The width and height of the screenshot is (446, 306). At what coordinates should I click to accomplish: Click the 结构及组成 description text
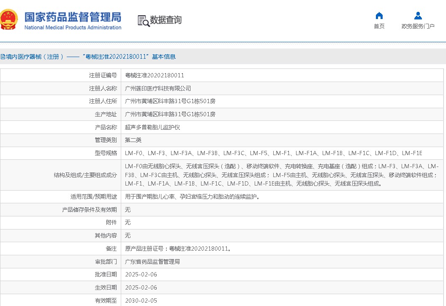[x=282, y=175]
